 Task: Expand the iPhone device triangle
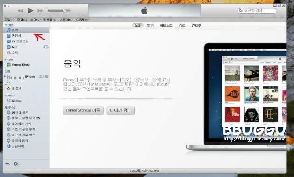pos(5,76)
